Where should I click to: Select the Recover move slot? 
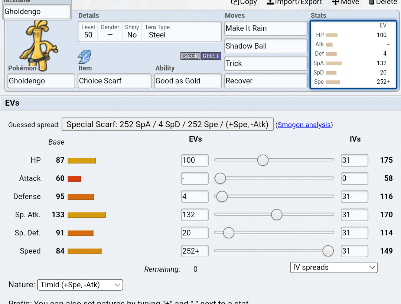(x=266, y=81)
